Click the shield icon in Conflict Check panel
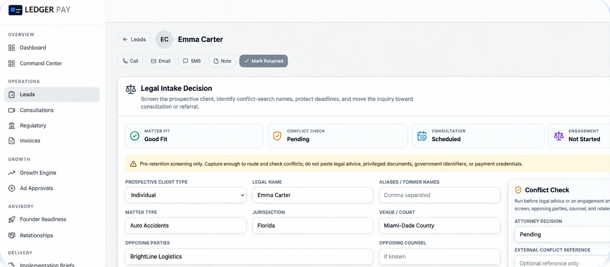 pyautogui.click(x=518, y=190)
